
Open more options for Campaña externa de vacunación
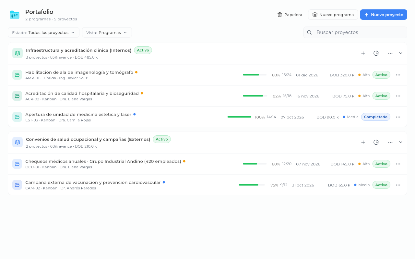pyautogui.click(x=398, y=185)
